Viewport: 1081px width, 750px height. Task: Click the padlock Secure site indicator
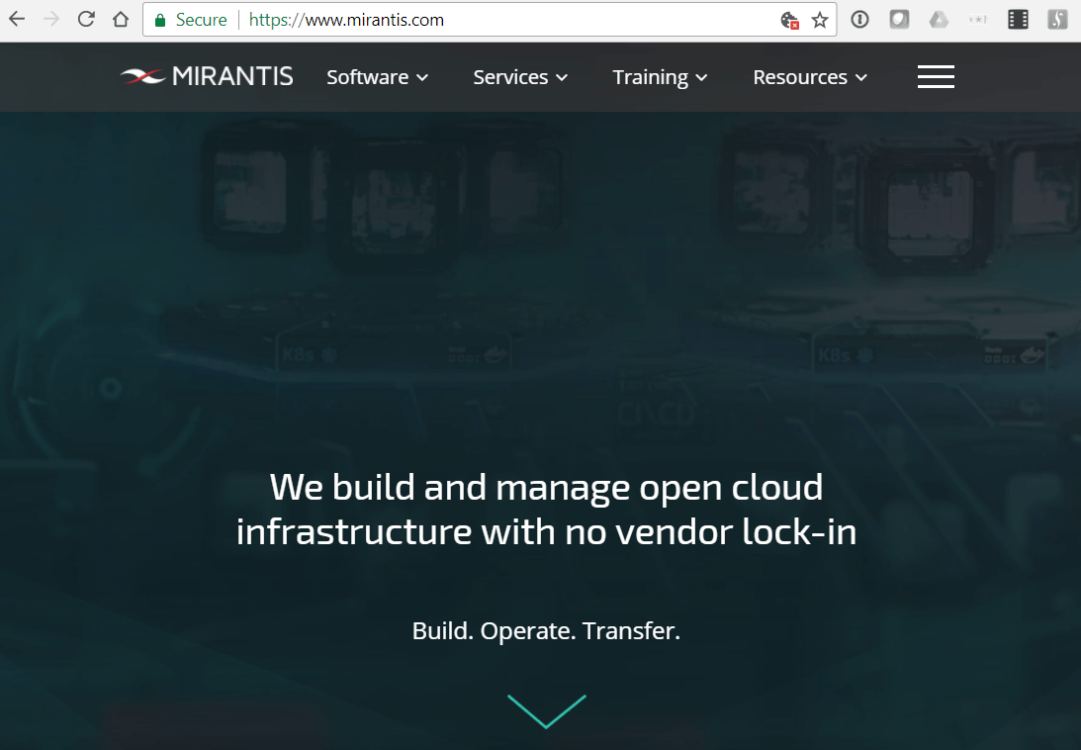(159, 19)
